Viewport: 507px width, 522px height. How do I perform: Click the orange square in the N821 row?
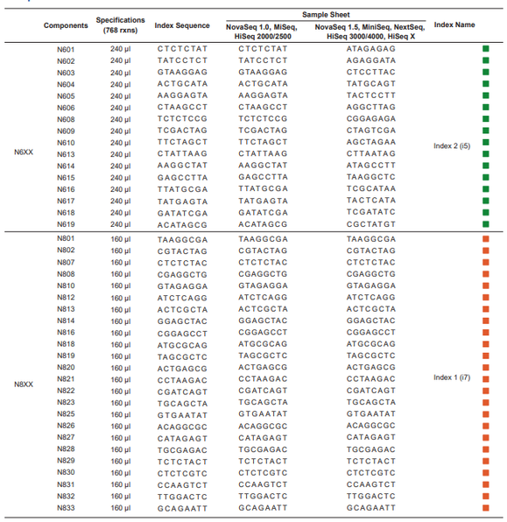click(x=486, y=379)
